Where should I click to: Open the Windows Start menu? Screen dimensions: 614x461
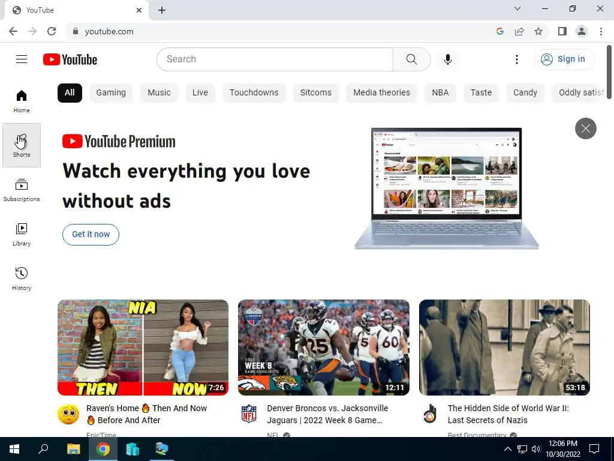14,449
